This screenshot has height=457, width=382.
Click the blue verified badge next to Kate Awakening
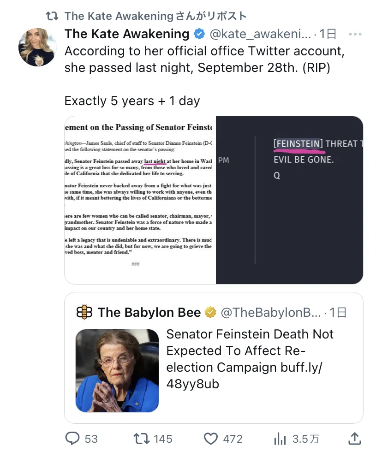199,34
